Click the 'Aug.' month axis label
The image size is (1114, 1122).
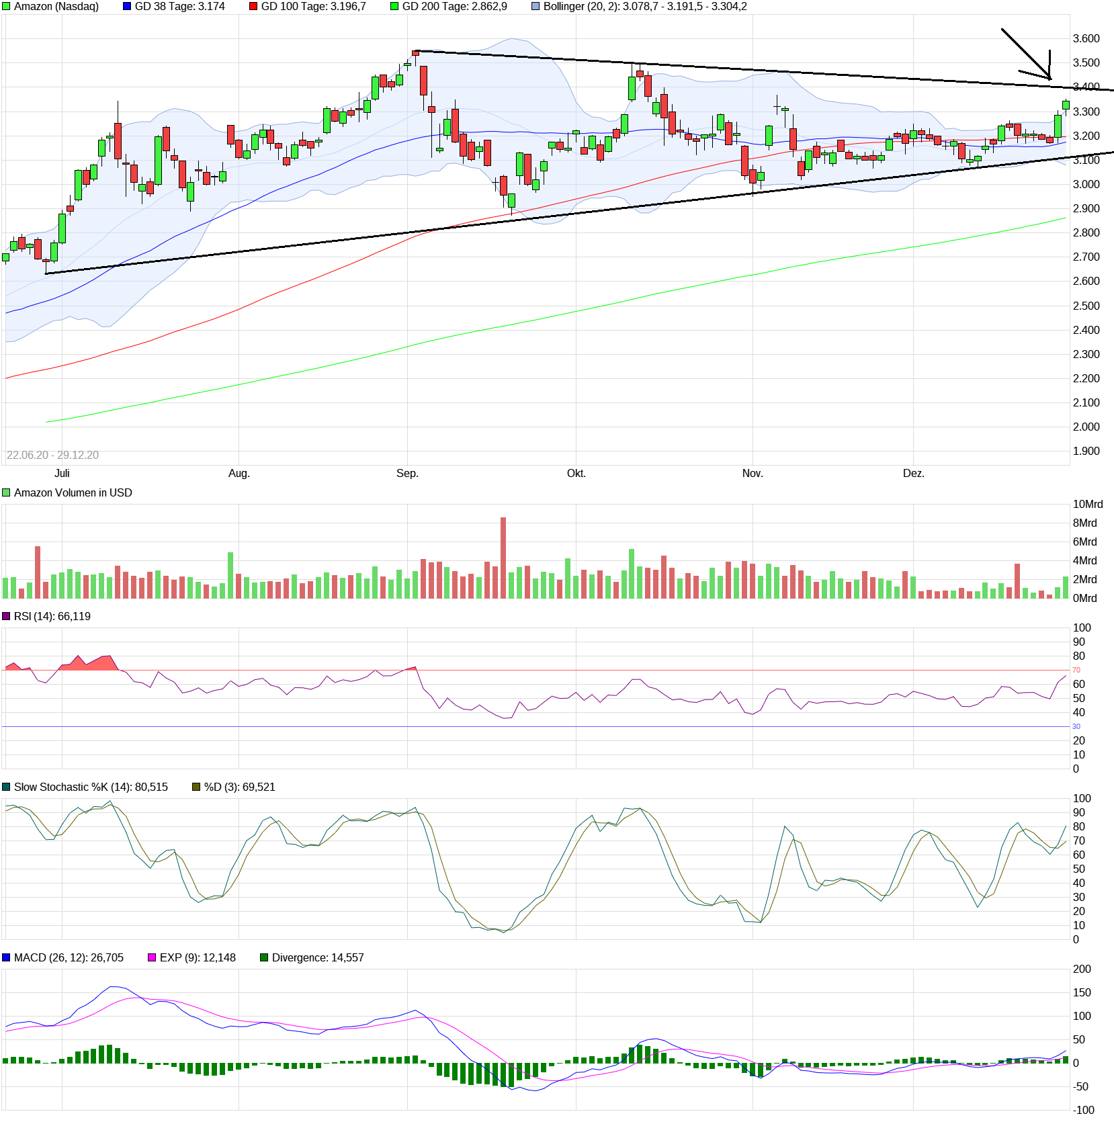(239, 474)
